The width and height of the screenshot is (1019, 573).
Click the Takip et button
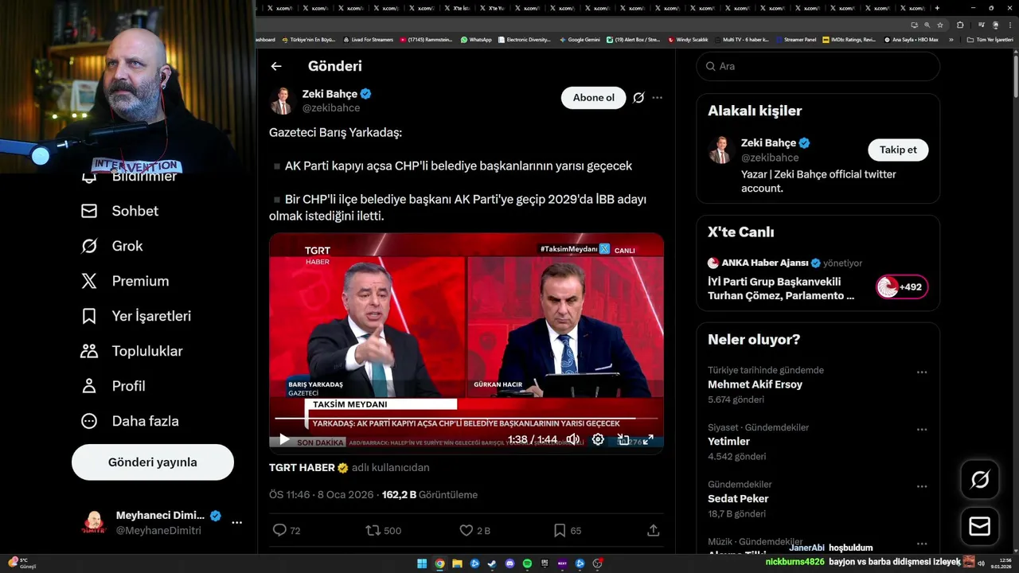898,150
